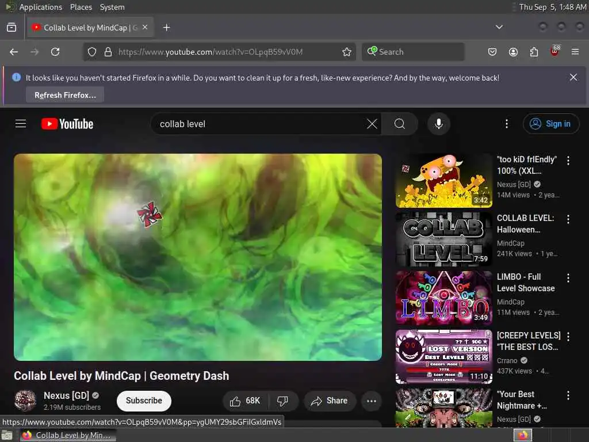Open Firefox application hamburger menu
Image resolution: width=589 pixels, height=442 pixels.
575,52
